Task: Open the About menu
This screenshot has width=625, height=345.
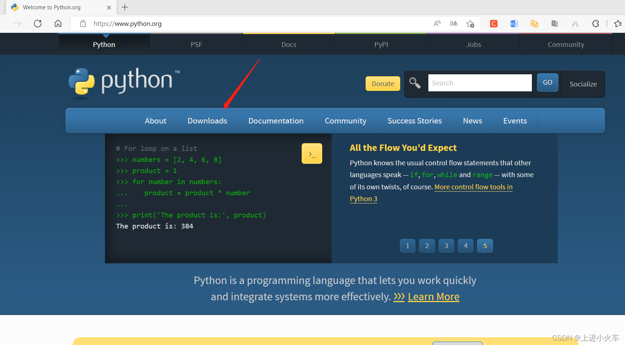Action: (156, 121)
